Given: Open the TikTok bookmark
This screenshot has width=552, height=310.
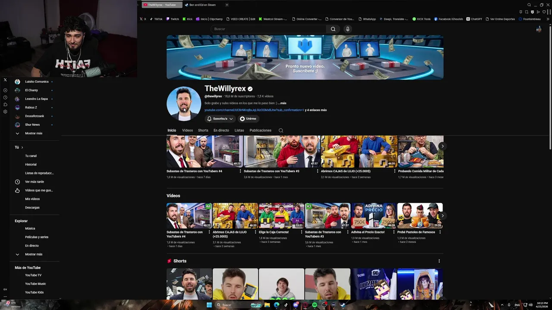Looking at the screenshot, I should [x=156, y=19].
